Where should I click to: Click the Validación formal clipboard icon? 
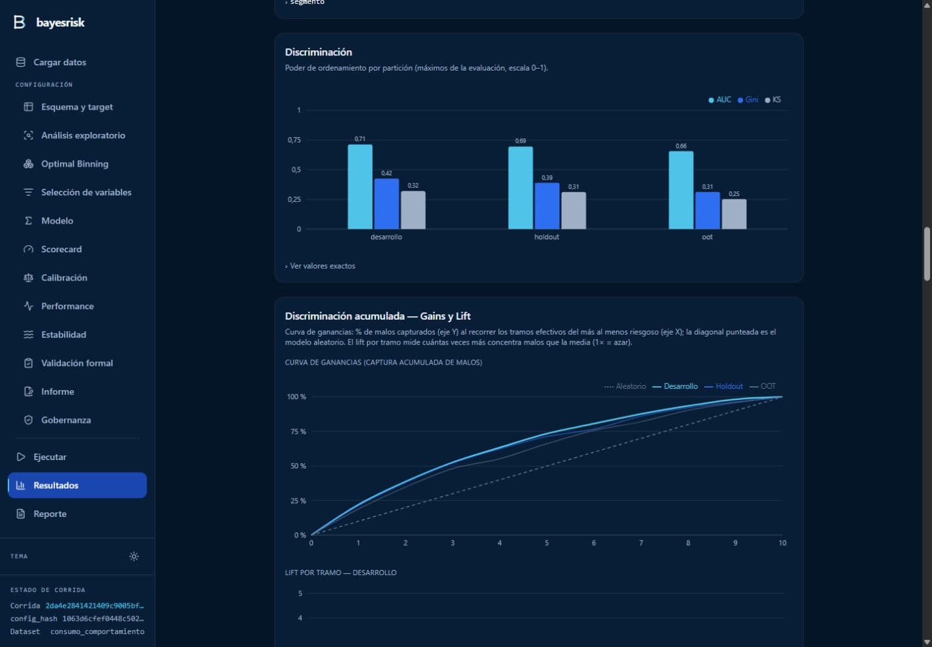coord(28,363)
